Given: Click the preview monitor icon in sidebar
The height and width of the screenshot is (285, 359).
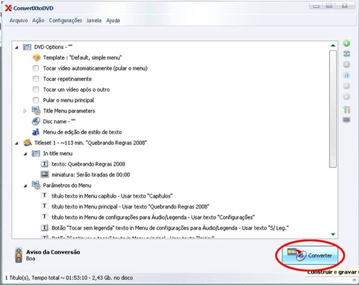Looking at the screenshot, I should pos(347,120).
